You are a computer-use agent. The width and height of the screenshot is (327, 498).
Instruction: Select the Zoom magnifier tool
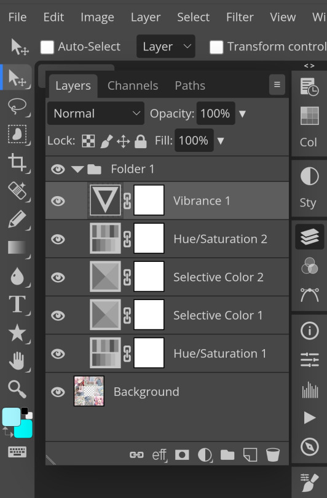click(x=17, y=389)
